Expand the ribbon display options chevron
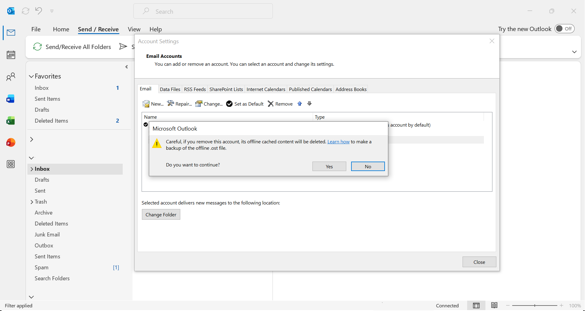Screen dimensions: 585x311 click(x=574, y=52)
